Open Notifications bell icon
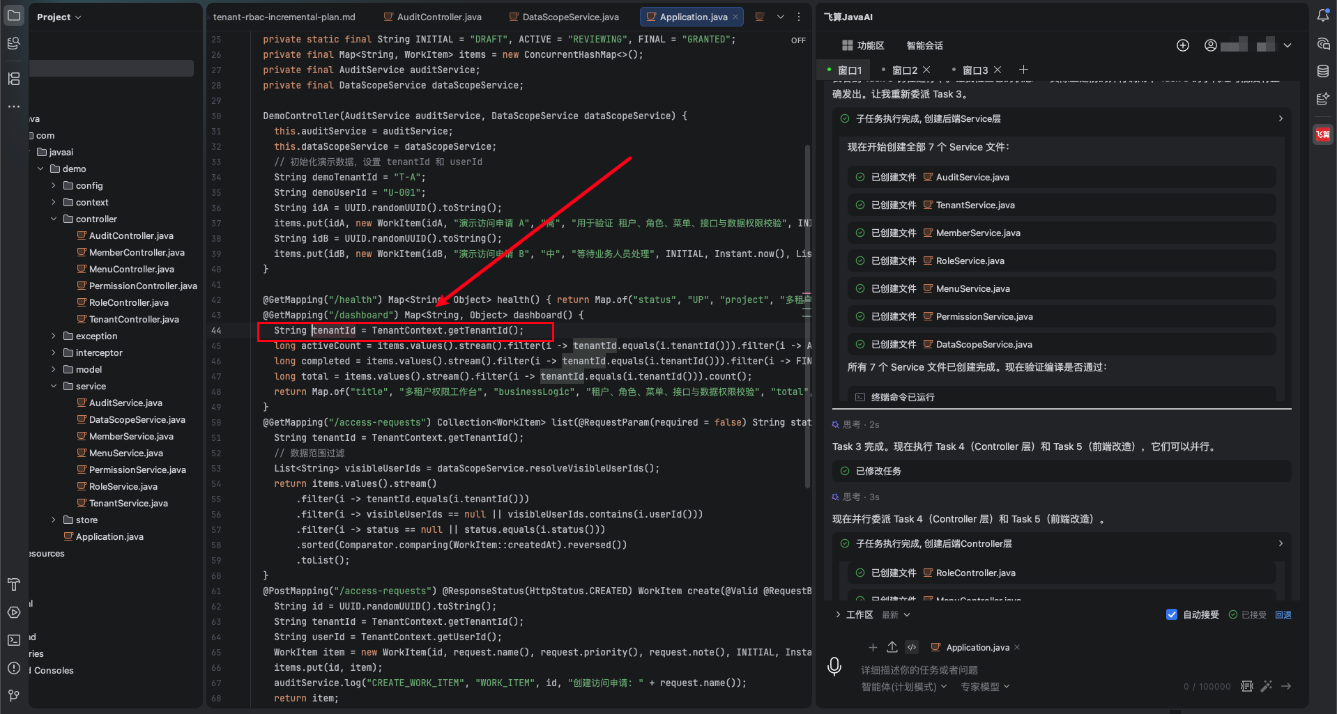 point(1322,15)
